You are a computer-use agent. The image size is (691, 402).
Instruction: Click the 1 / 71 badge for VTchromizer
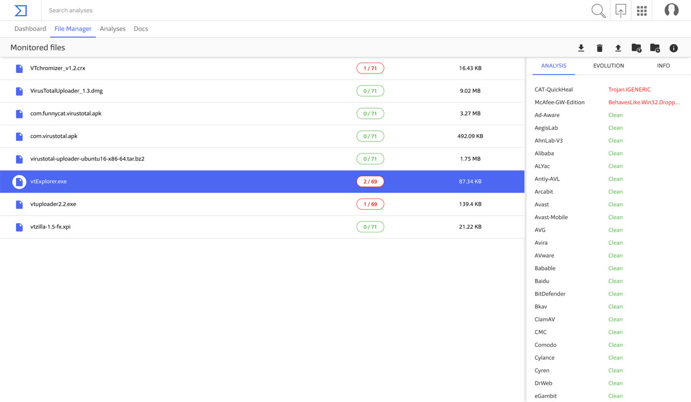coord(370,68)
